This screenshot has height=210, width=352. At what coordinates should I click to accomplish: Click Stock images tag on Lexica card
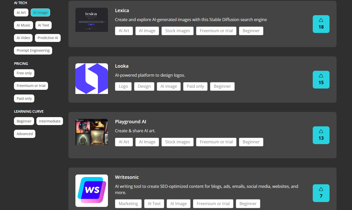click(x=178, y=31)
